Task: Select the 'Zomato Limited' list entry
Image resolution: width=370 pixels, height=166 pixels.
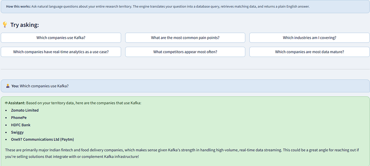Action: point(25,110)
